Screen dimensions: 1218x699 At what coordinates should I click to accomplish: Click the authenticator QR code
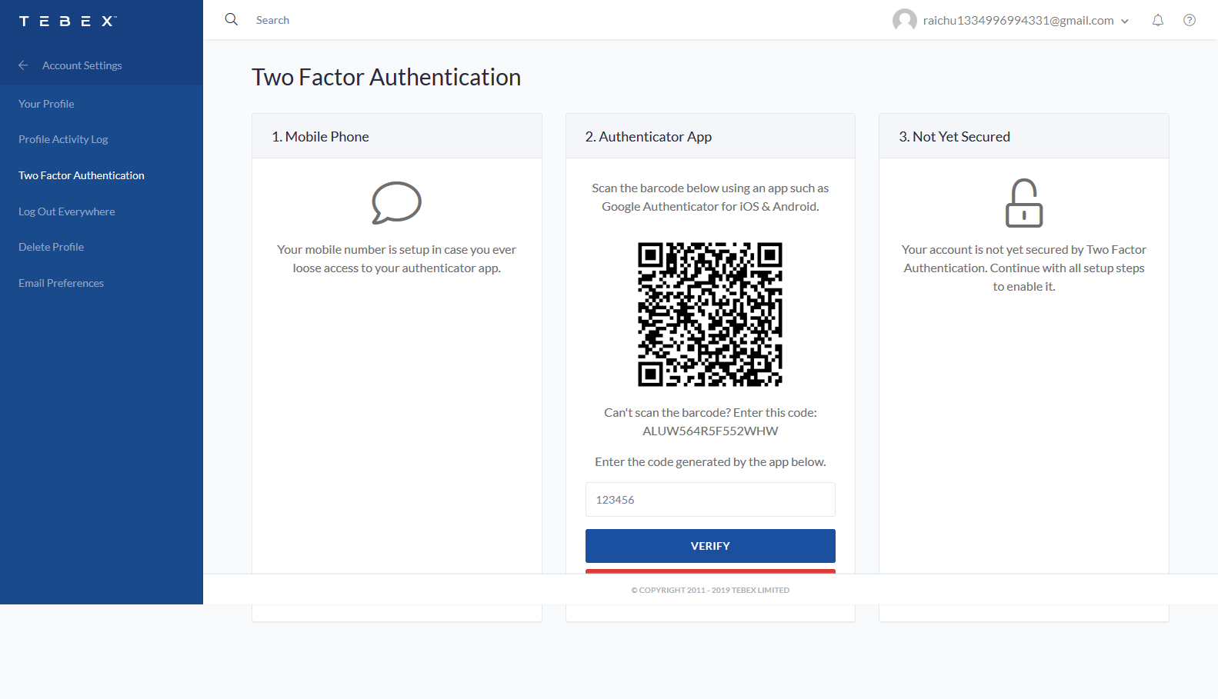(x=710, y=315)
